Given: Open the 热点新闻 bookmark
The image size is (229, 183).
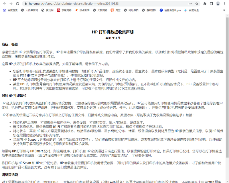Looking at the screenshot, I should [x=82, y=10].
